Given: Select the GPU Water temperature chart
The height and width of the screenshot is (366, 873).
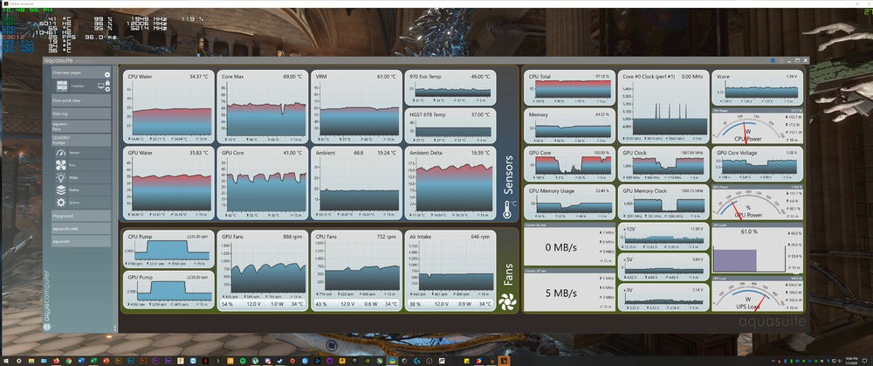Looking at the screenshot, I should (168, 183).
